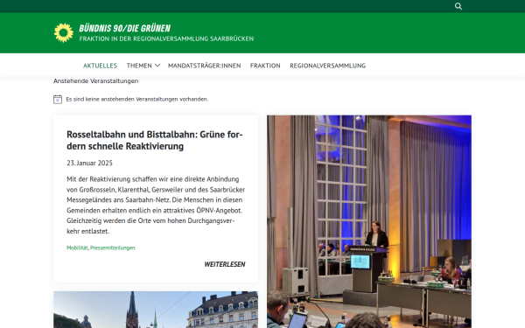
Task: Navigate to REGIONALVERSAMMLUNG
Action: 328,66
